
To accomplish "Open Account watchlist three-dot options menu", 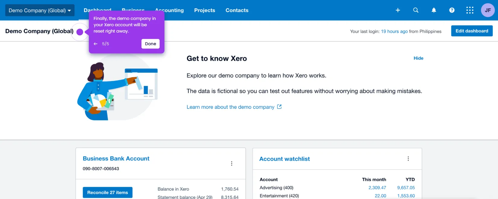I will 408,159.
